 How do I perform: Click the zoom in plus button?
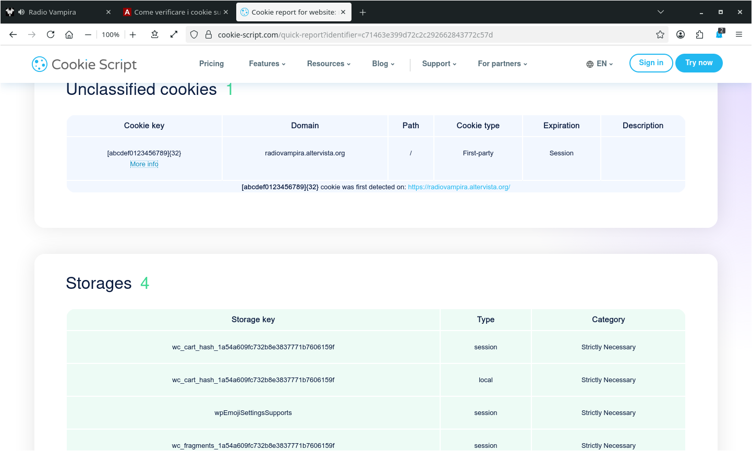(133, 34)
